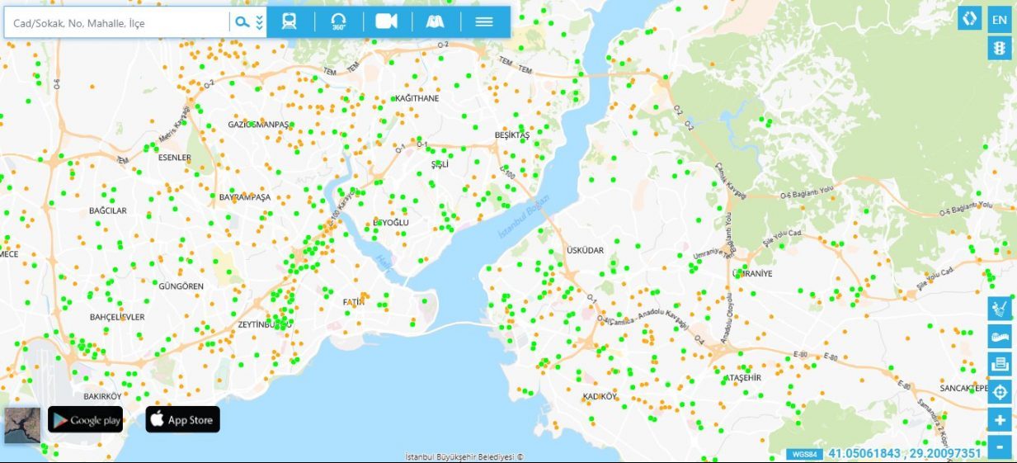Screen dimensions: 1017x463
Task: Click the magnifier search icon
Action: coord(242,22)
